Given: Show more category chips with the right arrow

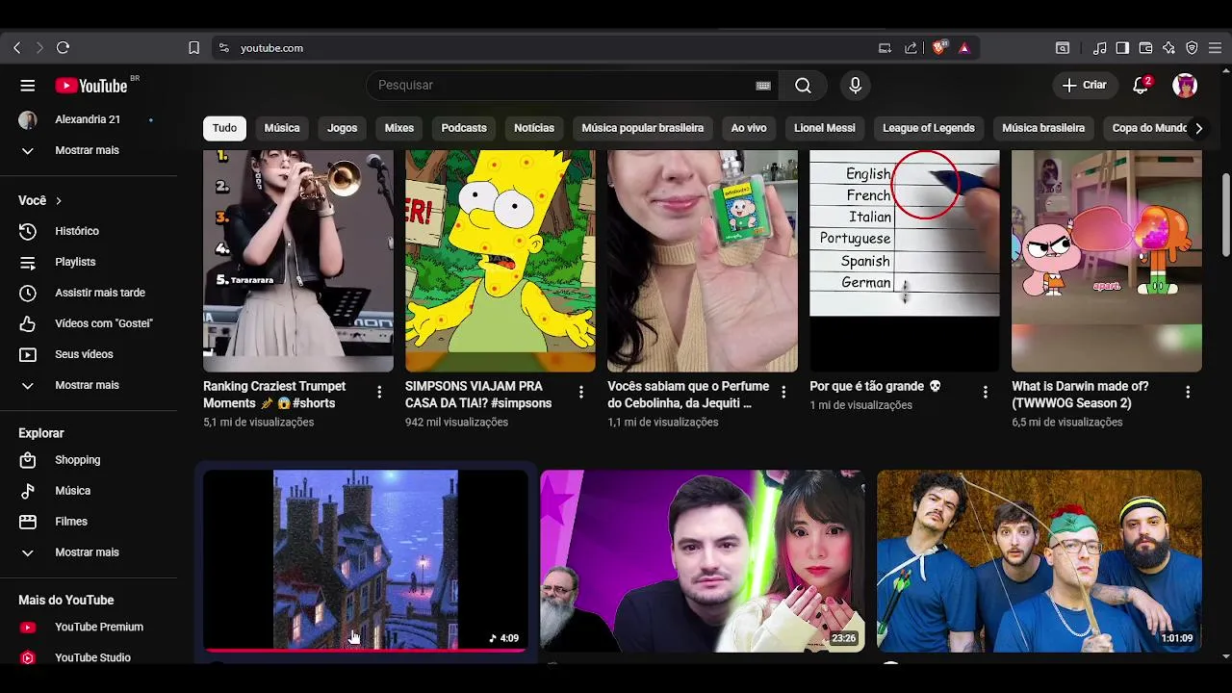Looking at the screenshot, I should click(1198, 128).
